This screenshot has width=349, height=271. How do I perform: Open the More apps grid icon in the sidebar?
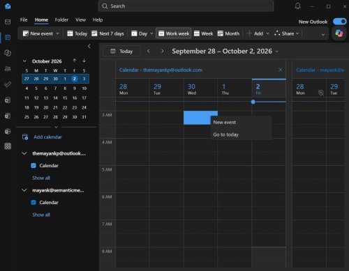coord(8,146)
